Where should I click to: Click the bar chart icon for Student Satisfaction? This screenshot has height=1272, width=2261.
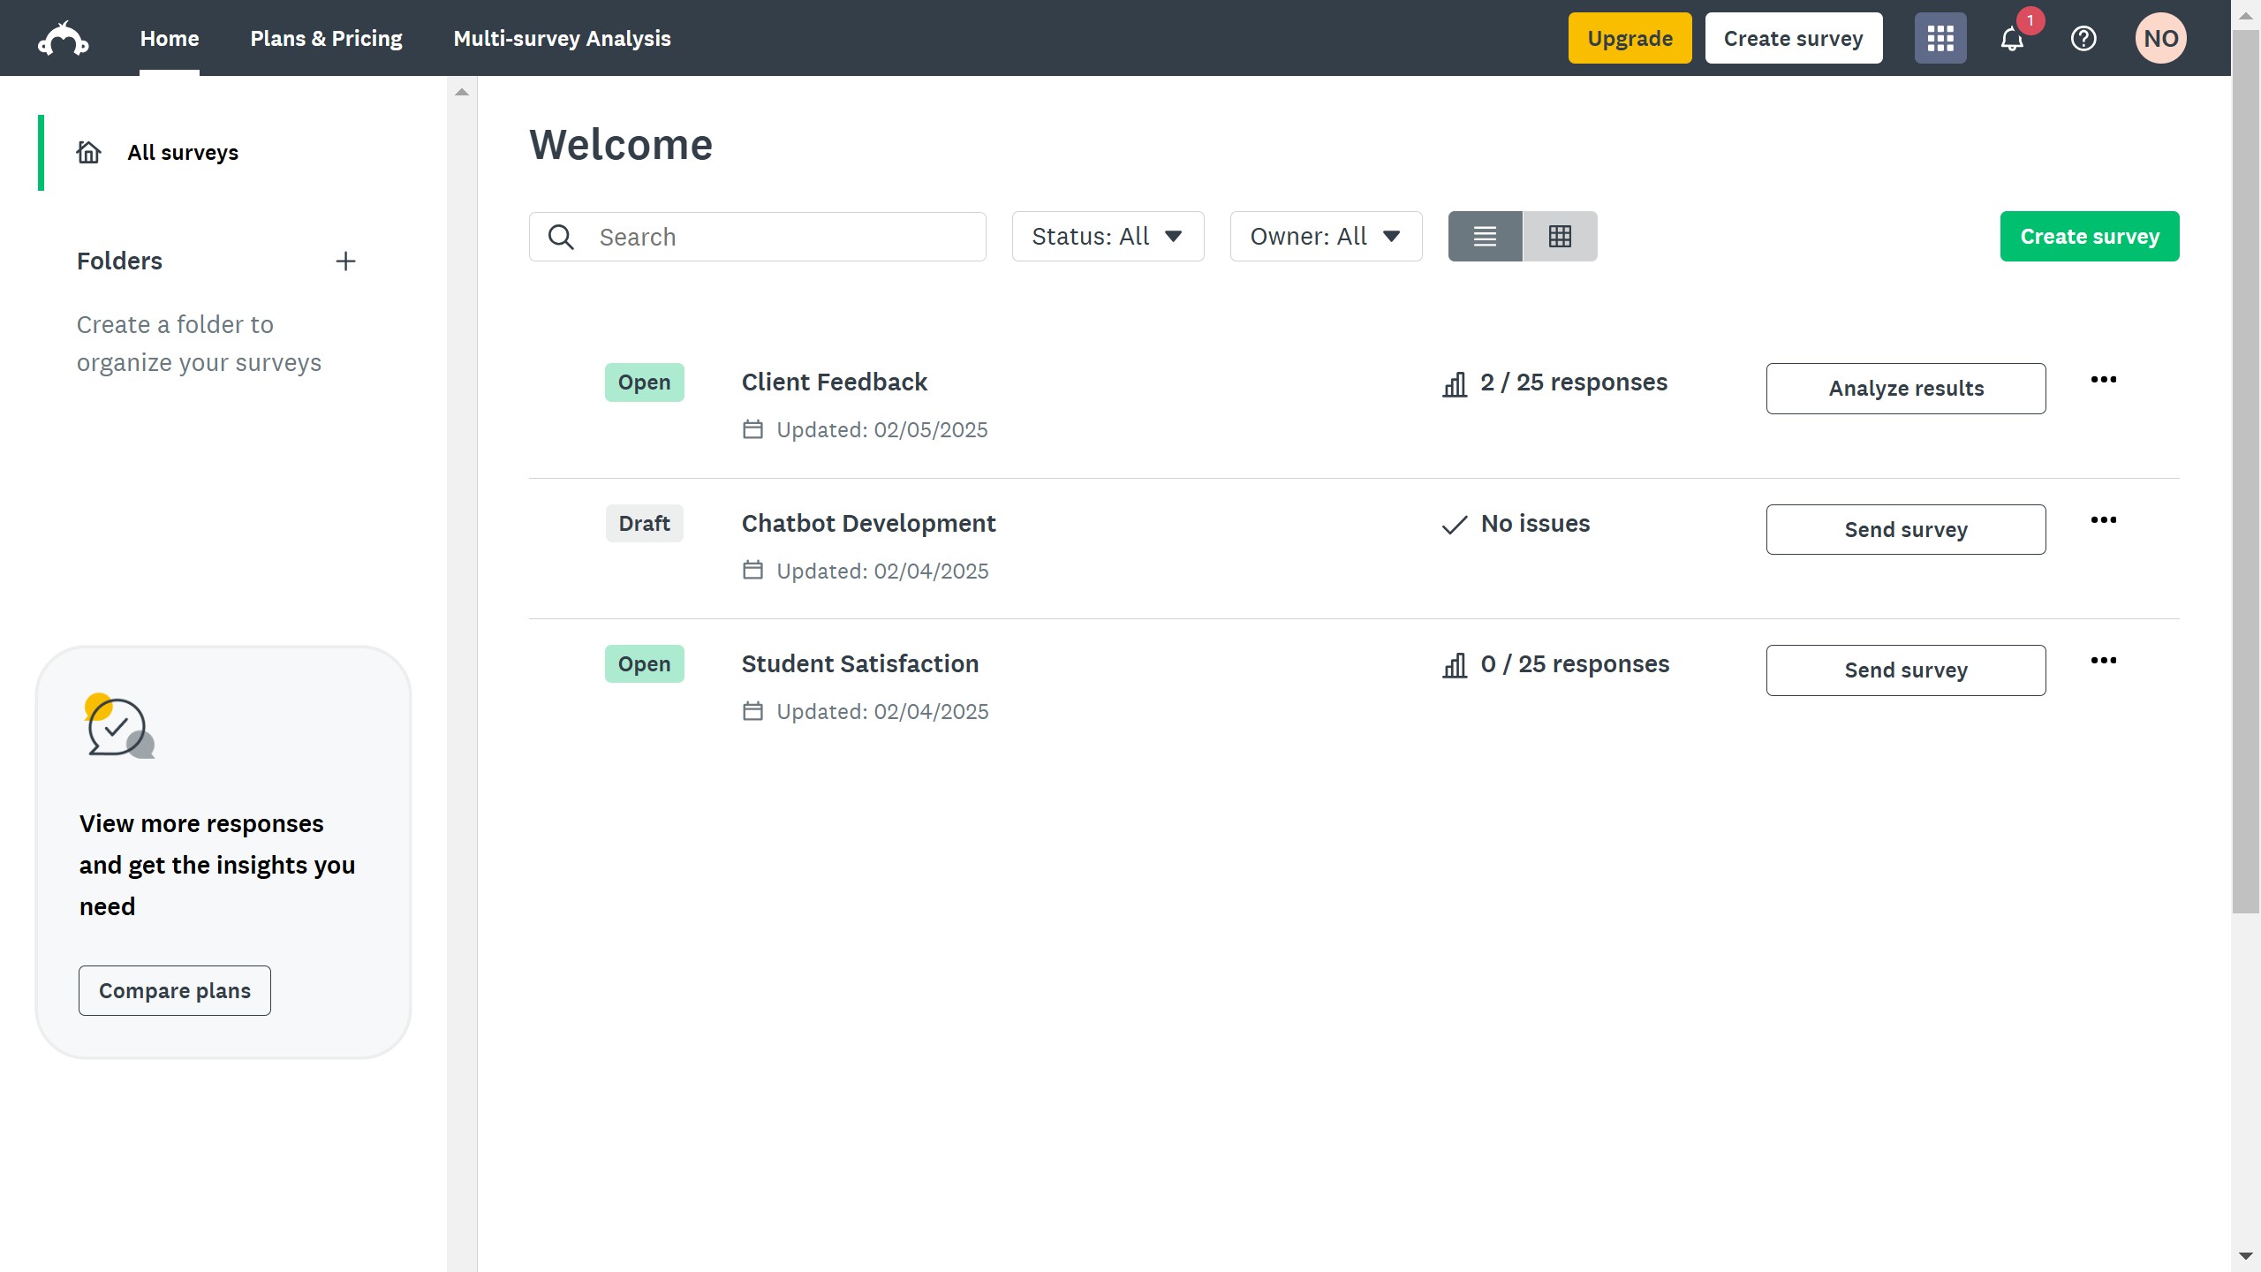1455,665
